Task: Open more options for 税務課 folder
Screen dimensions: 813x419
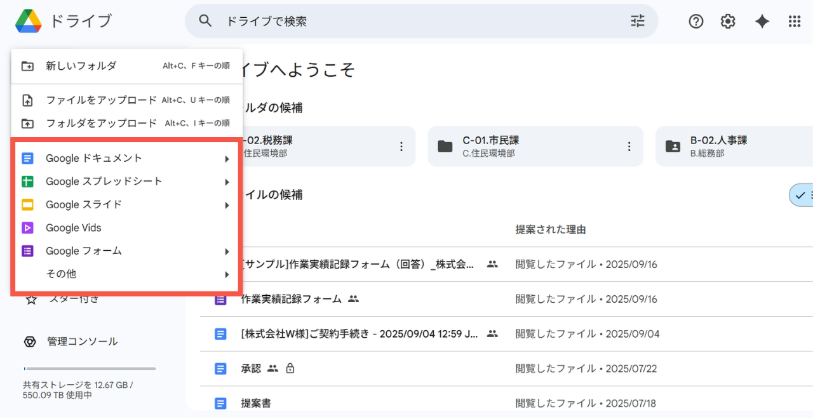Action: pyautogui.click(x=401, y=147)
